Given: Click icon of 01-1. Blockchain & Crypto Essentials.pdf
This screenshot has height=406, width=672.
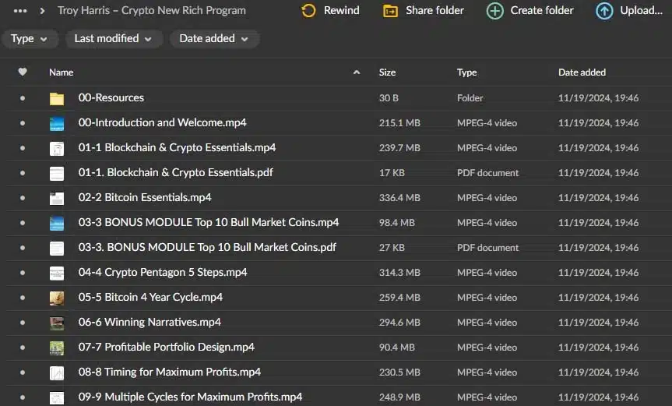Looking at the screenshot, I should [57, 173].
